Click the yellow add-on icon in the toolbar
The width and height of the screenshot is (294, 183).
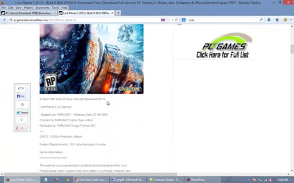285,20
